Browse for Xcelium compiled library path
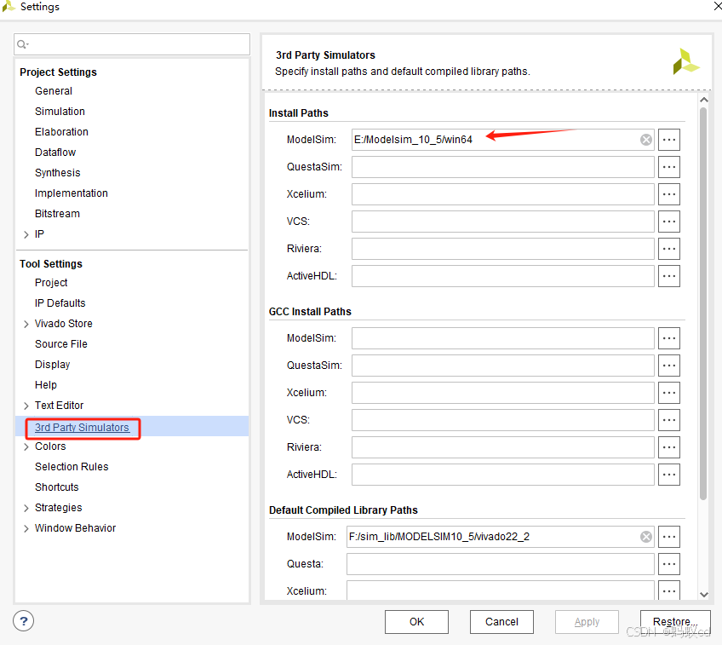This screenshot has height=645, width=722. [668, 590]
